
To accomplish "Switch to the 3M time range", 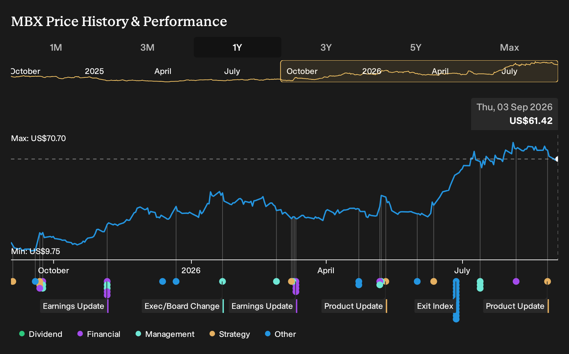I will coord(147,48).
